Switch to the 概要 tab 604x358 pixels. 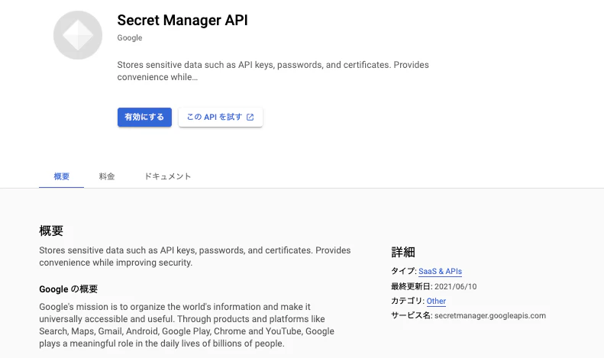coord(61,176)
